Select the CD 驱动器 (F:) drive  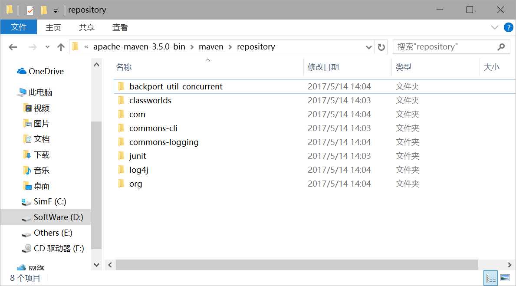59,249
